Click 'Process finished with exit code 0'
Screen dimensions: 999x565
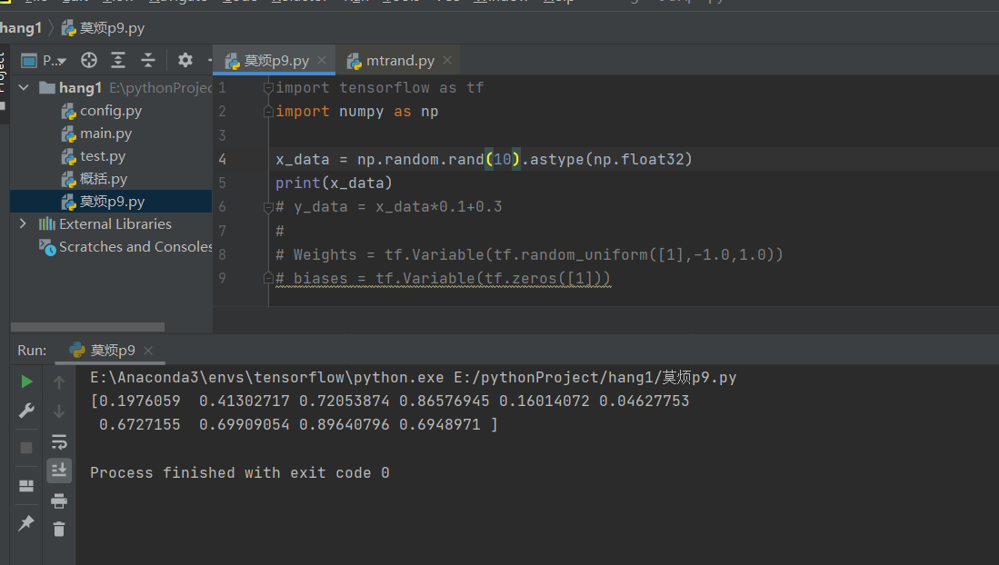tap(240, 473)
